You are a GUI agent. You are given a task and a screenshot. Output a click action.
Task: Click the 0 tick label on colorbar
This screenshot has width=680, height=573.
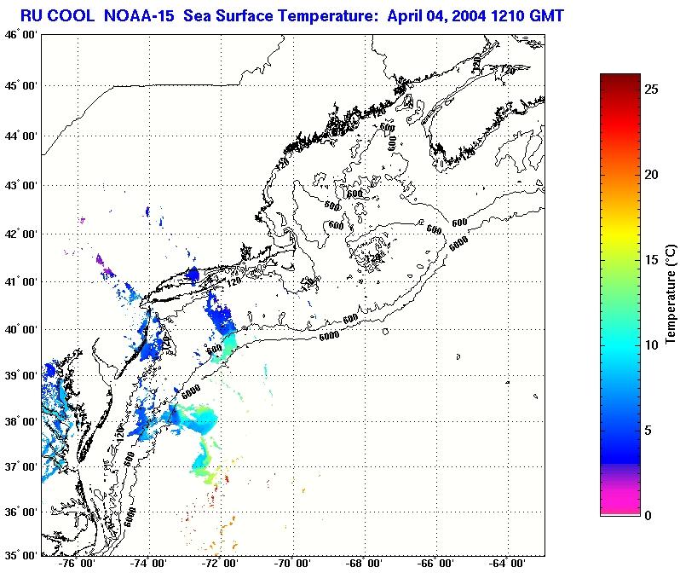648,515
